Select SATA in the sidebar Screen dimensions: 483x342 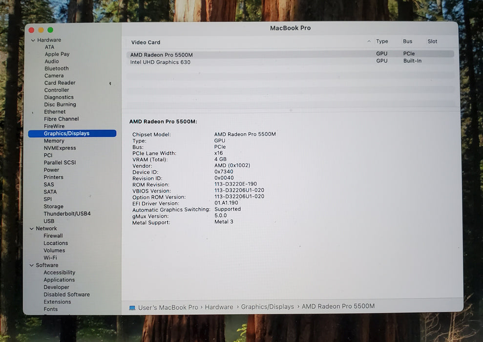pos(50,192)
